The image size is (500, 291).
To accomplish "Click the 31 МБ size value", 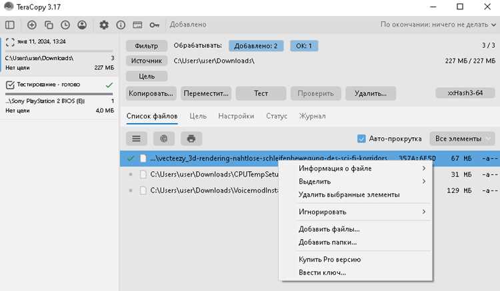I will [x=461, y=174].
